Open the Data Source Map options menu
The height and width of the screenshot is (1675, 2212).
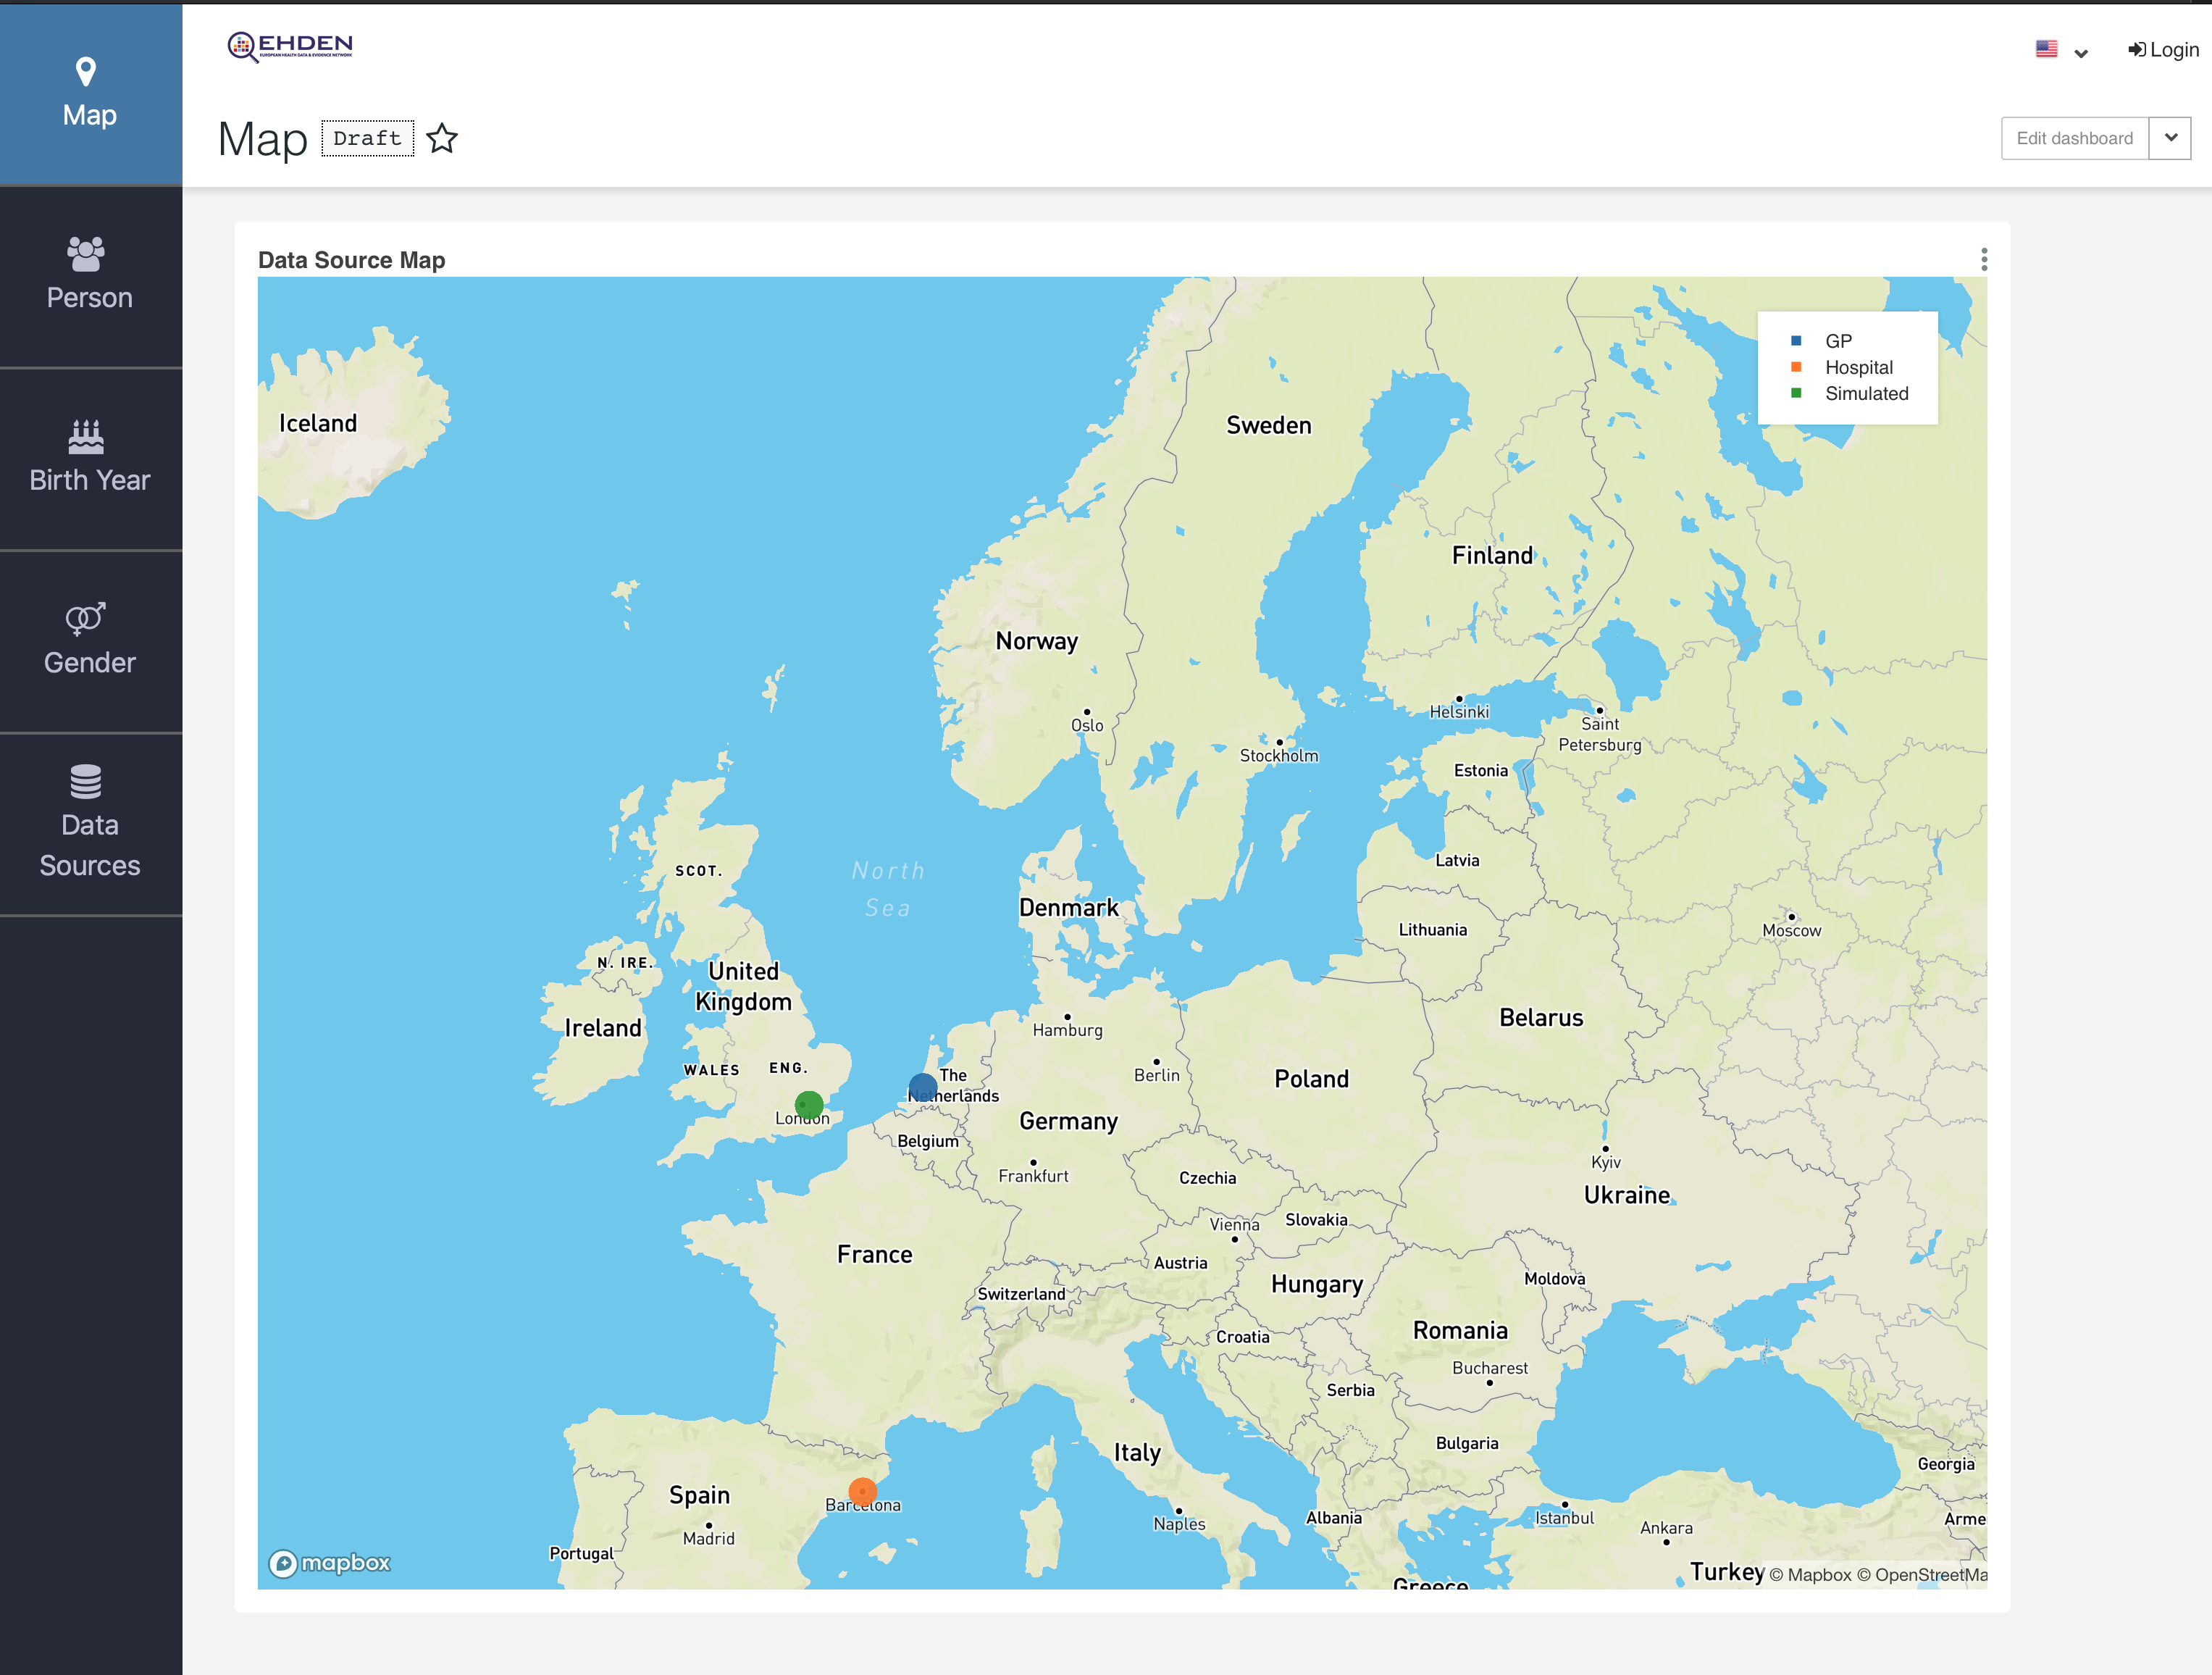(x=1983, y=260)
